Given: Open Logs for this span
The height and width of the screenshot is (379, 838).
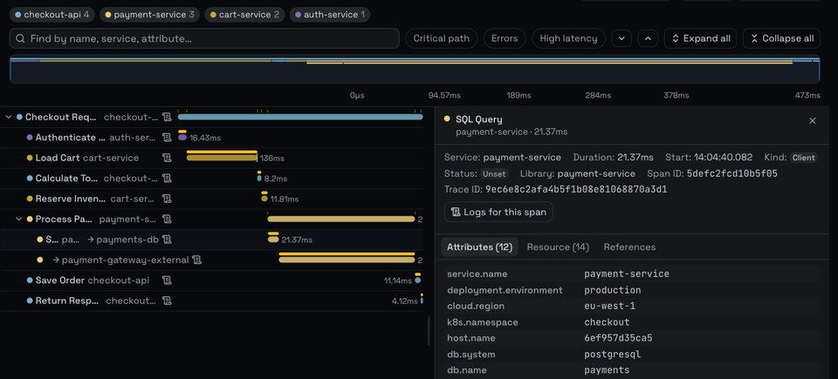Looking at the screenshot, I should pos(498,212).
